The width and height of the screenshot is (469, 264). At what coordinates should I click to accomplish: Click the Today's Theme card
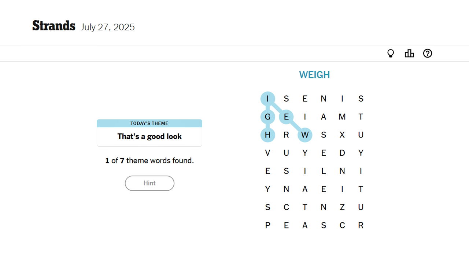click(149, 133)
